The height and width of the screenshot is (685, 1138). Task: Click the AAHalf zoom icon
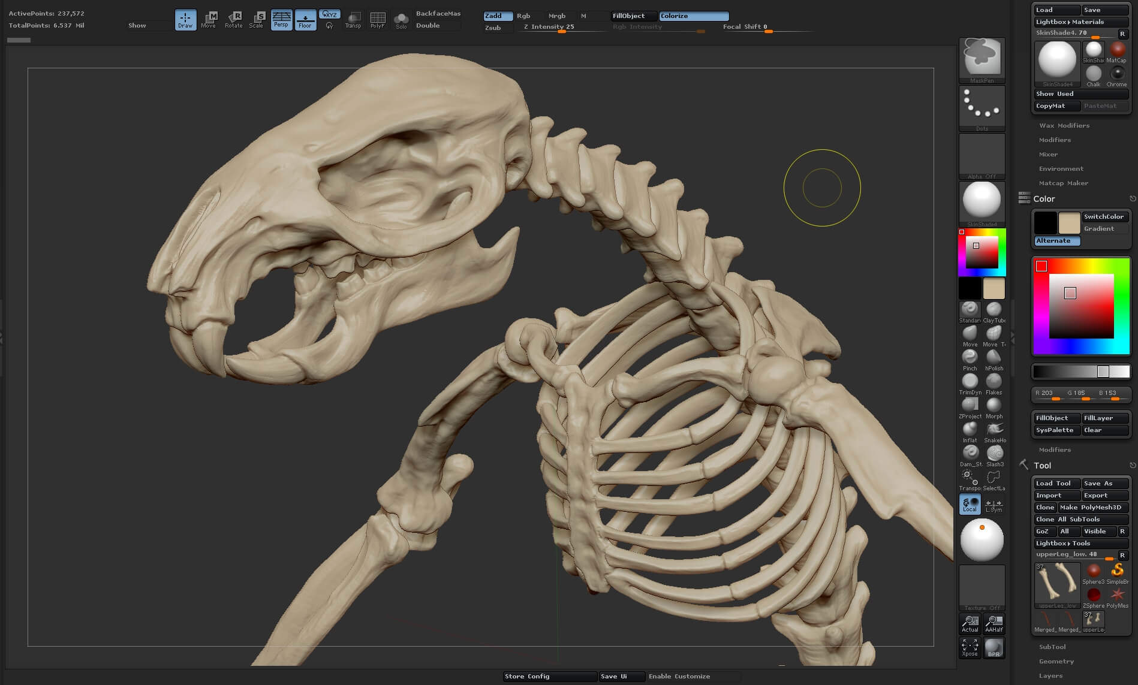click(x=994, y=624)
